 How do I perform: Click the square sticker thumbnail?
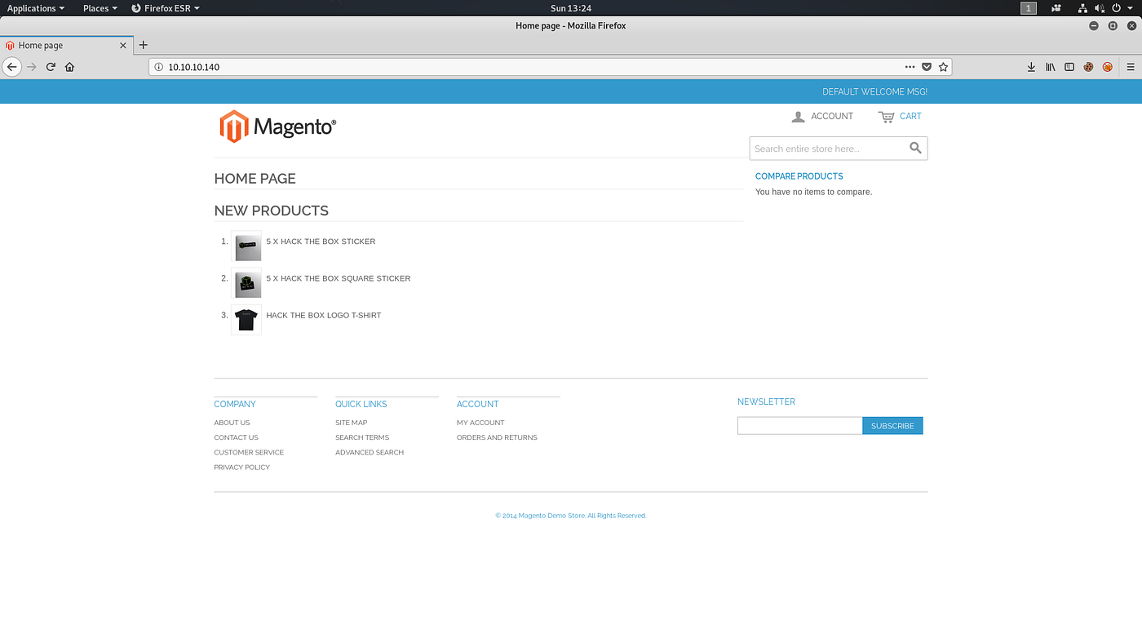point(246,283)
